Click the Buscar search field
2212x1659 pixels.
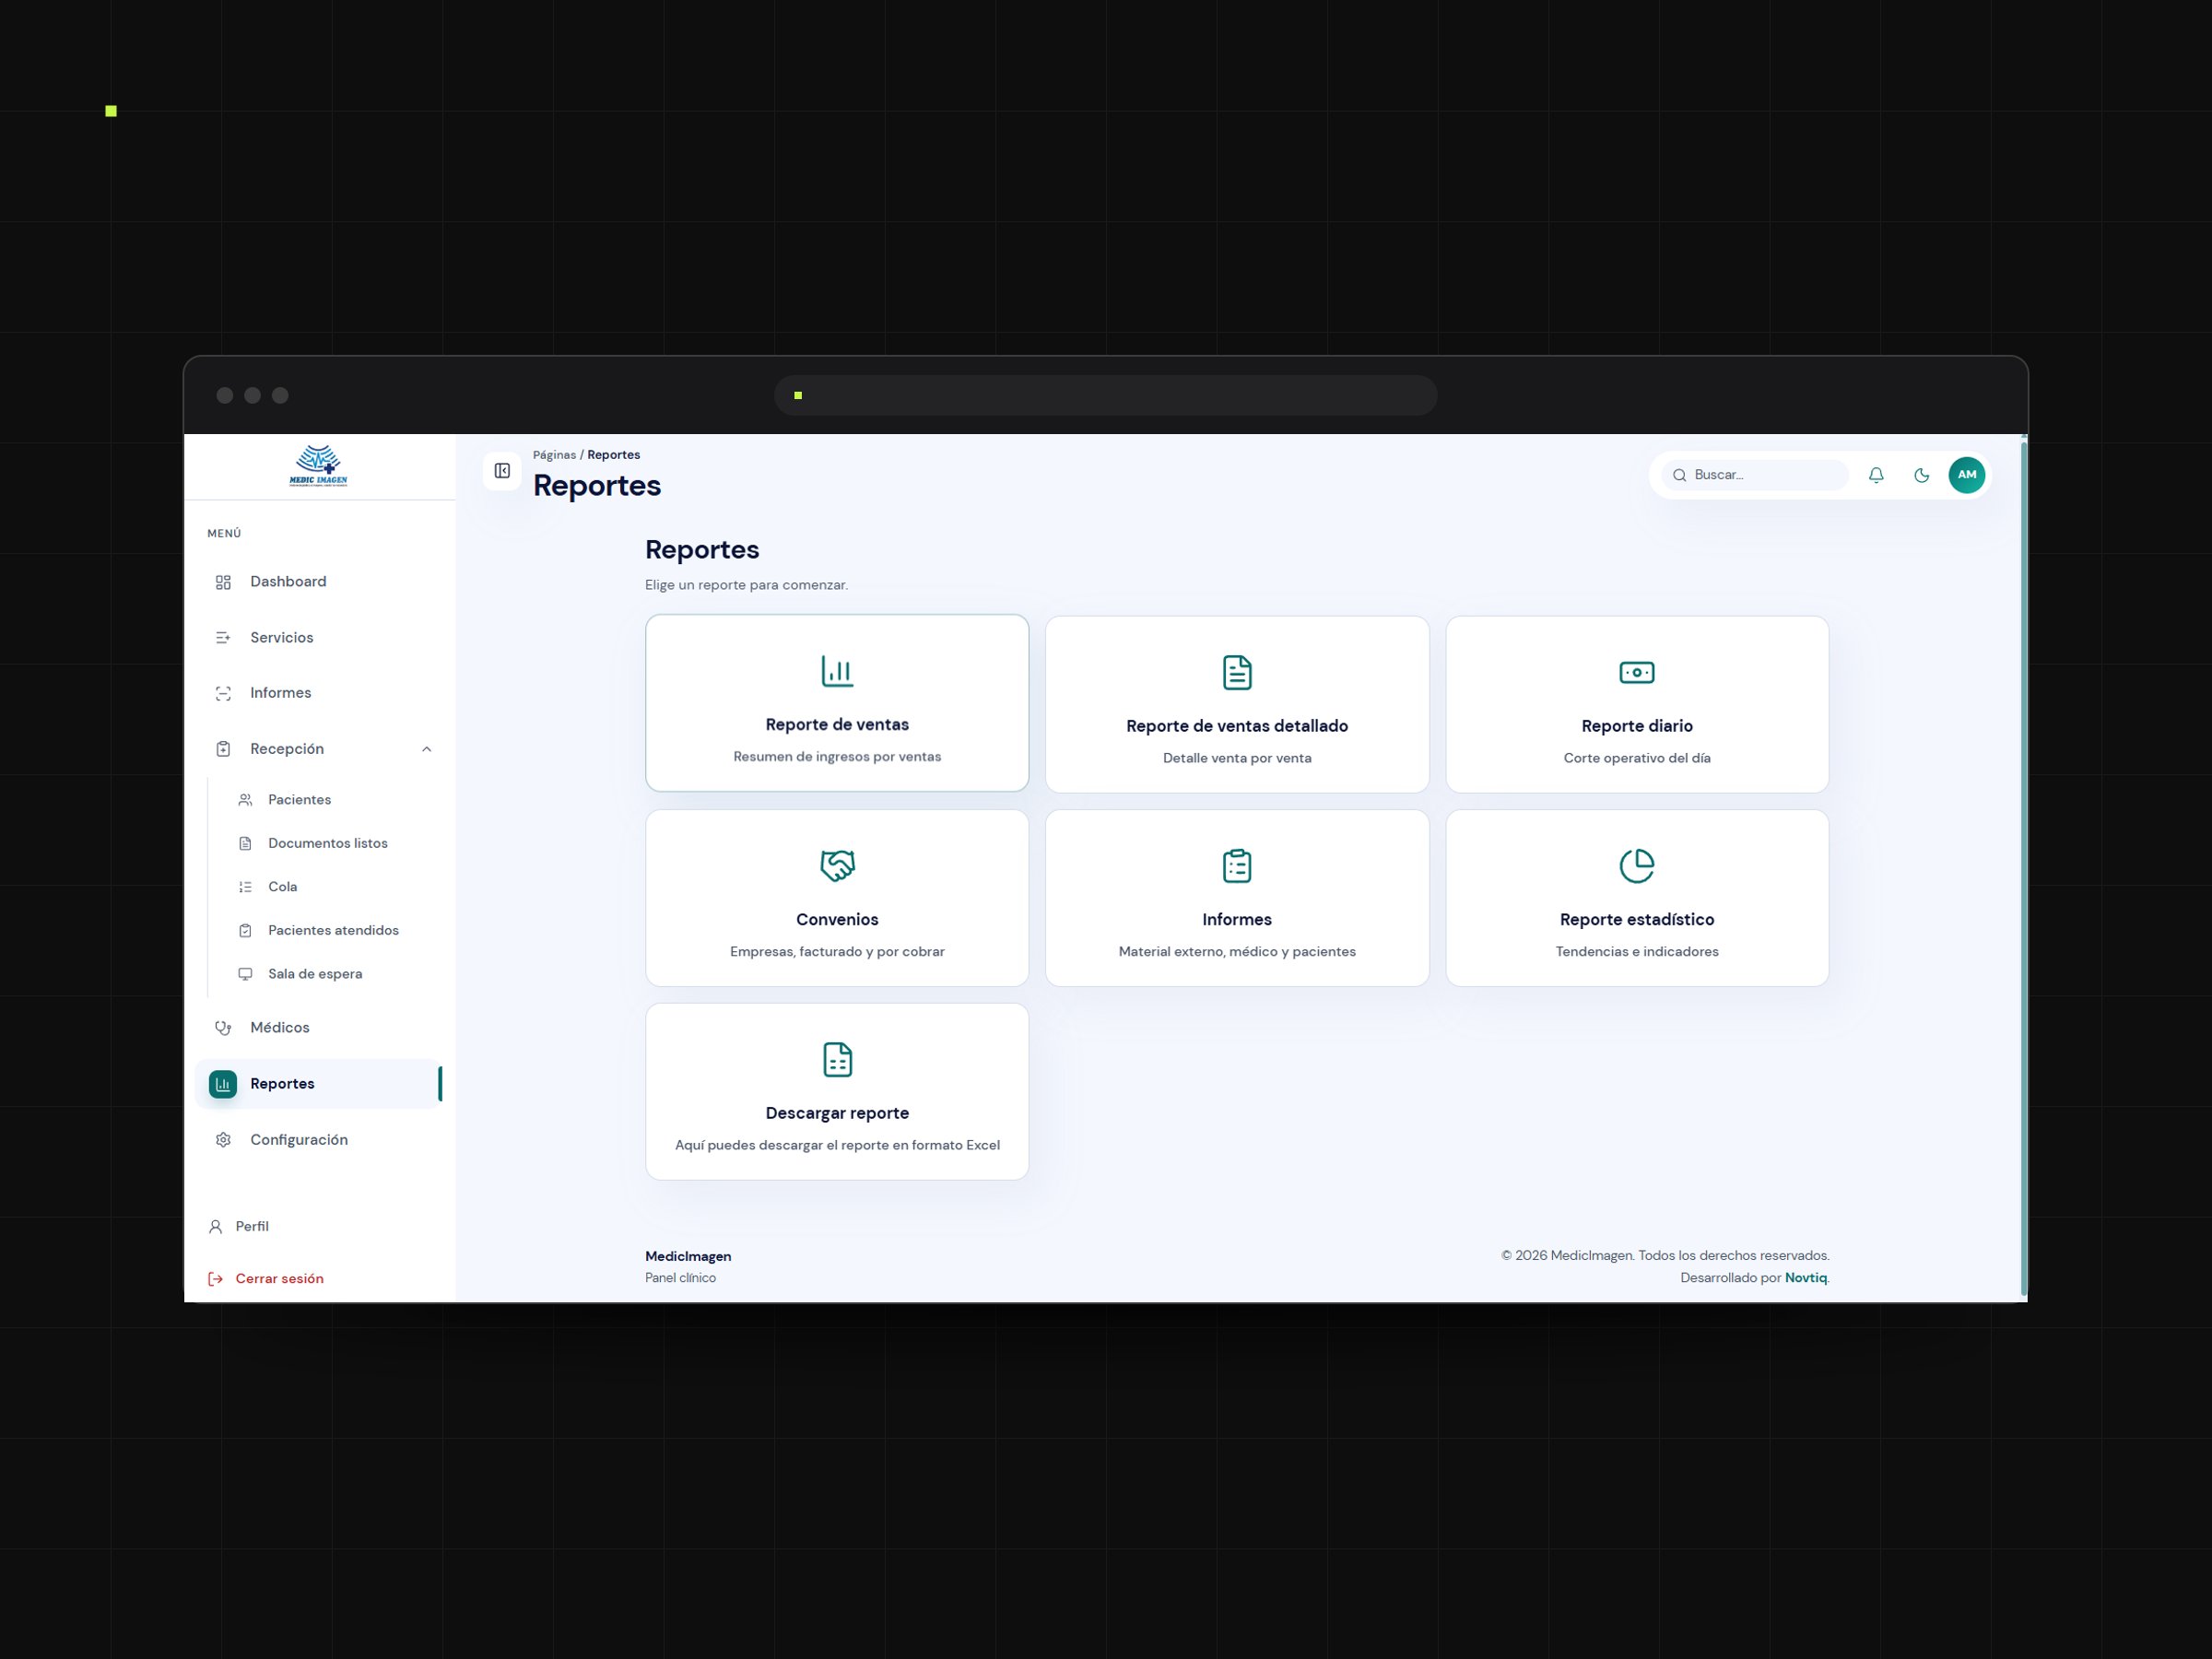click(x=1754, y=475)
